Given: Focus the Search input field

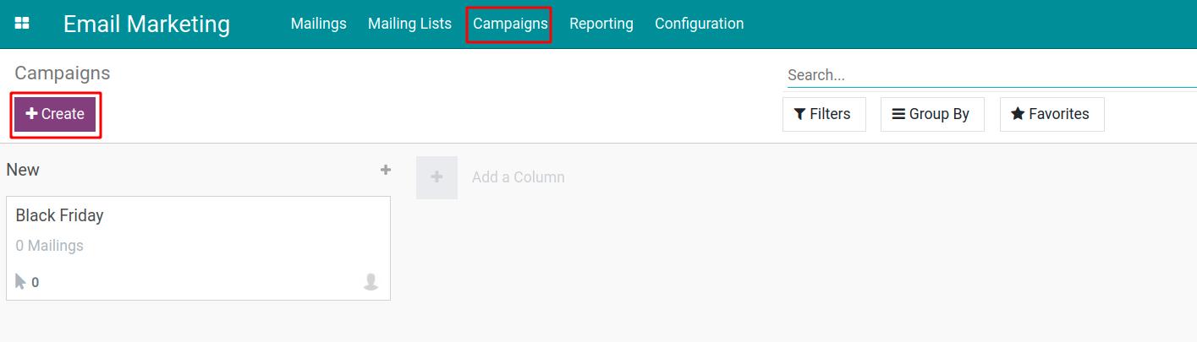Looking at the screenshot, I should [990, 75].
